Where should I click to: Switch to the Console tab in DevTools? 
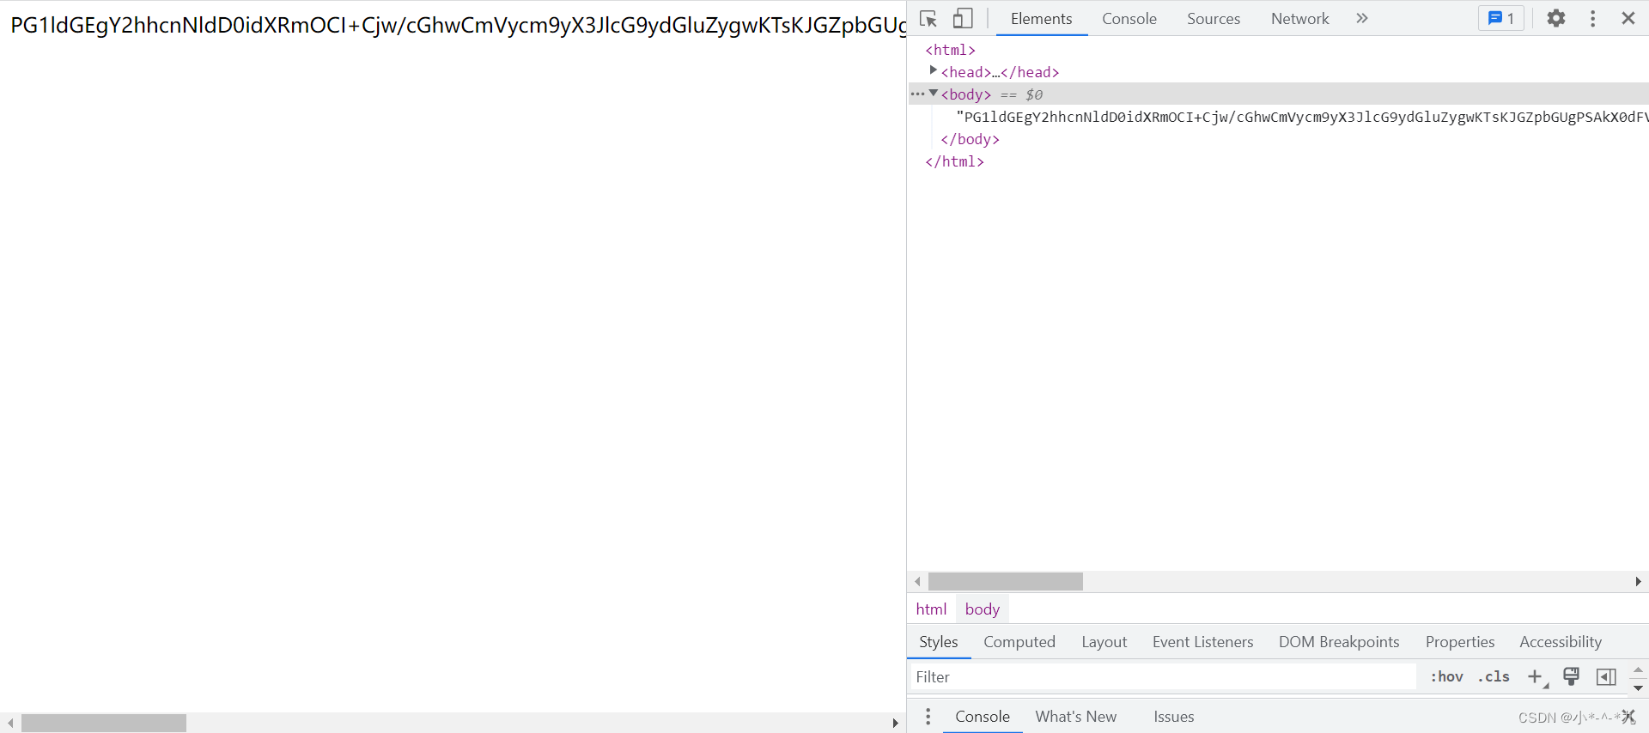coord(1129,18)
